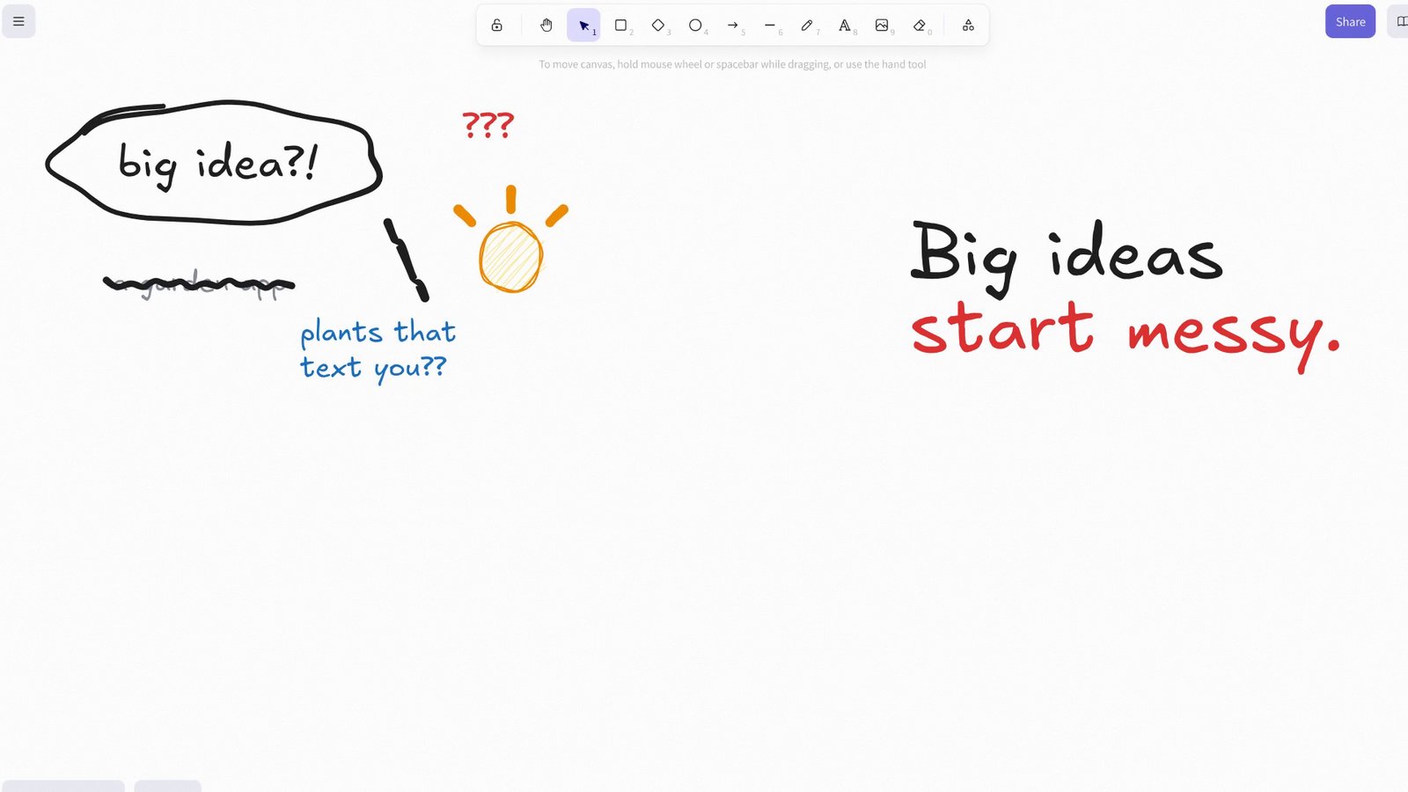Select the 'Big ideas' black heading text
Image resolution: width=1408 pixels, height=792 pixels.
[1067, 257]
